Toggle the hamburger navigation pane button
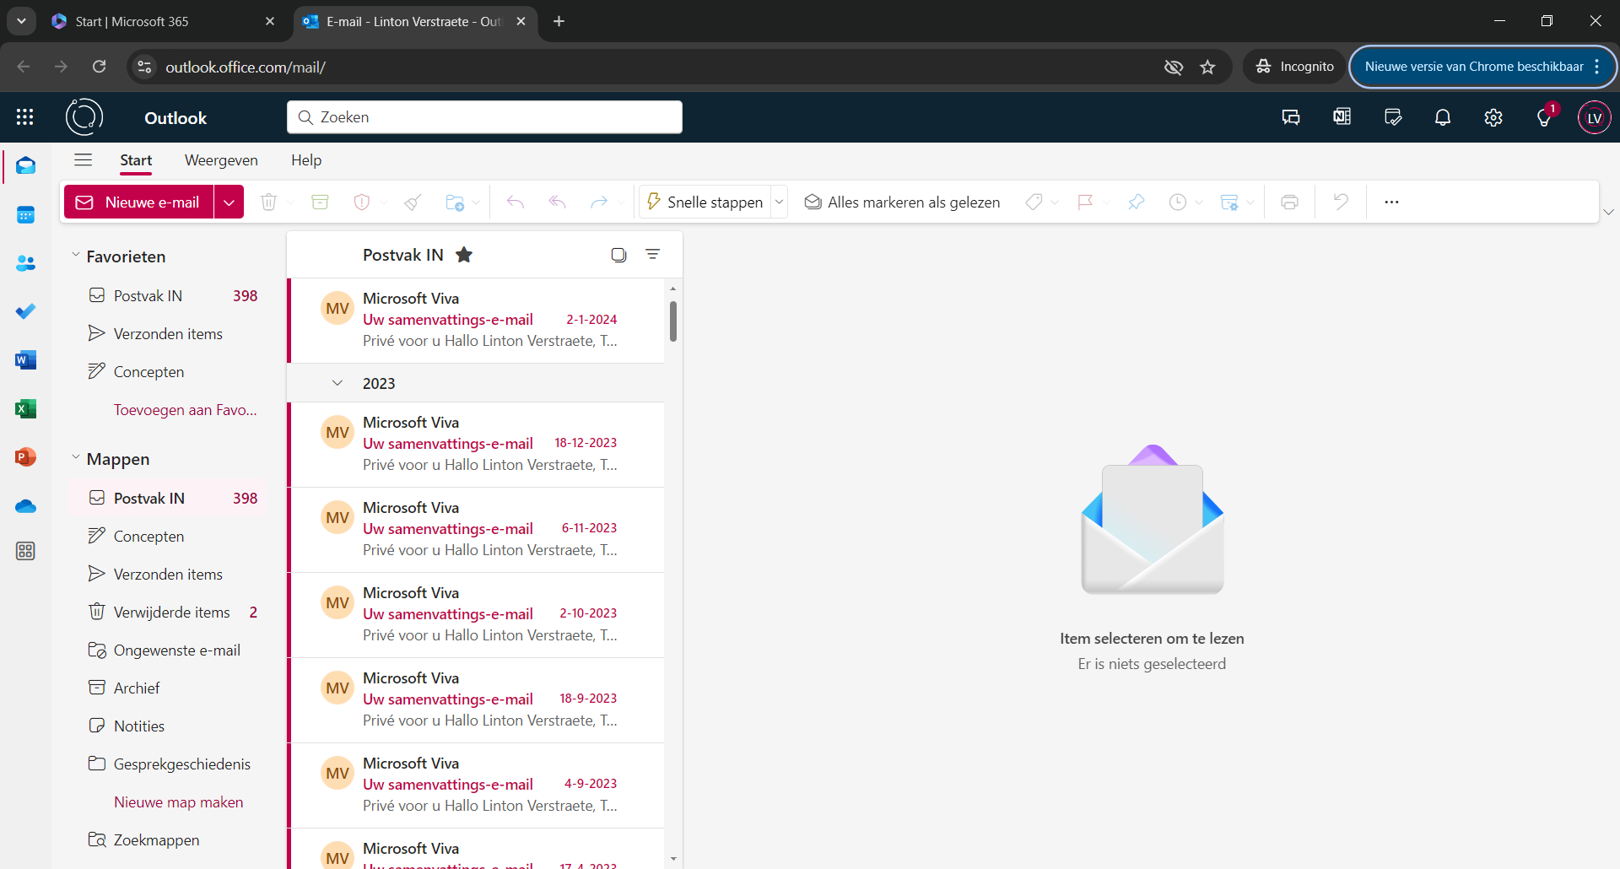This screenshot has width=1620, height=869. (83, 159)
